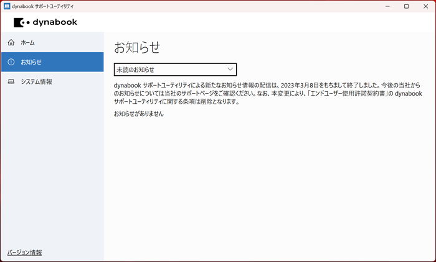The width and height of the screenshot is (436, 262).
Task: Minimize the dynabook window
Action: [x=387, y=6]
